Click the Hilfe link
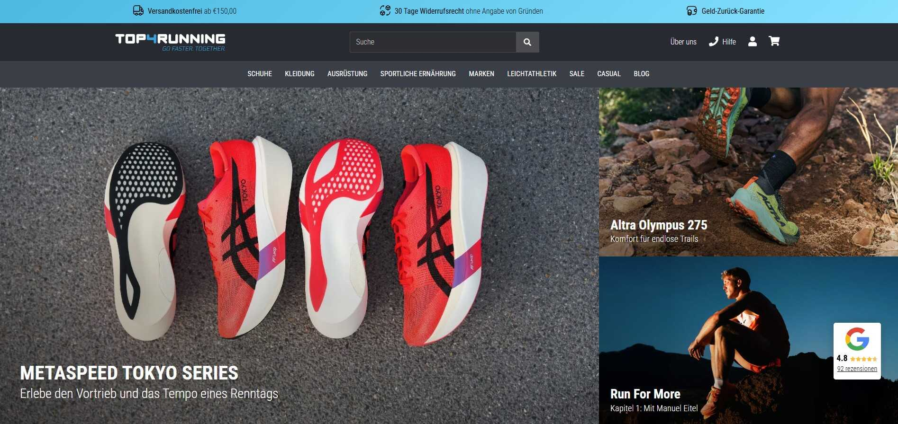Screen dimensions: 898x424 pyautogui.click(x=729, y=42)
